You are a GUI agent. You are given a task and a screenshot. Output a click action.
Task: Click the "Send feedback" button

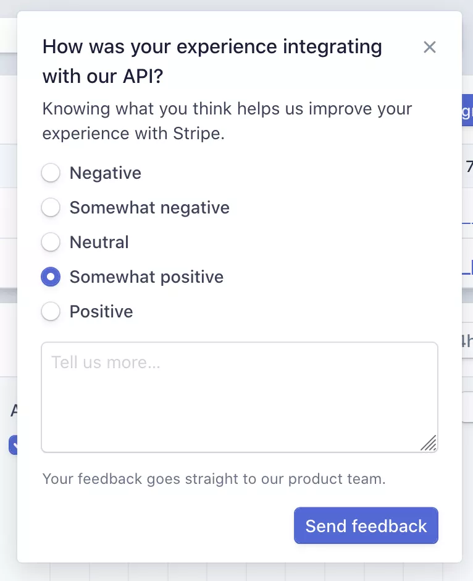pos(366,525)
